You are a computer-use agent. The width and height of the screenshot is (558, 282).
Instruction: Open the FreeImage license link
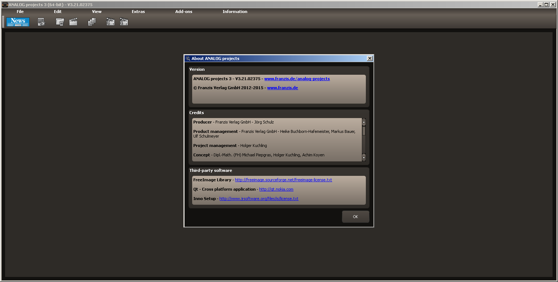[283, 180]
